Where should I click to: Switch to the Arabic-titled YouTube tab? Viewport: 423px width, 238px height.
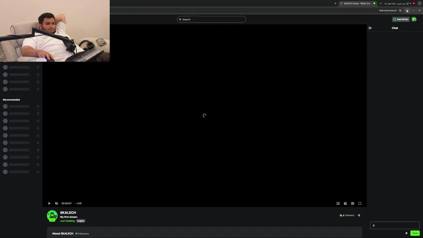(398, 3)
